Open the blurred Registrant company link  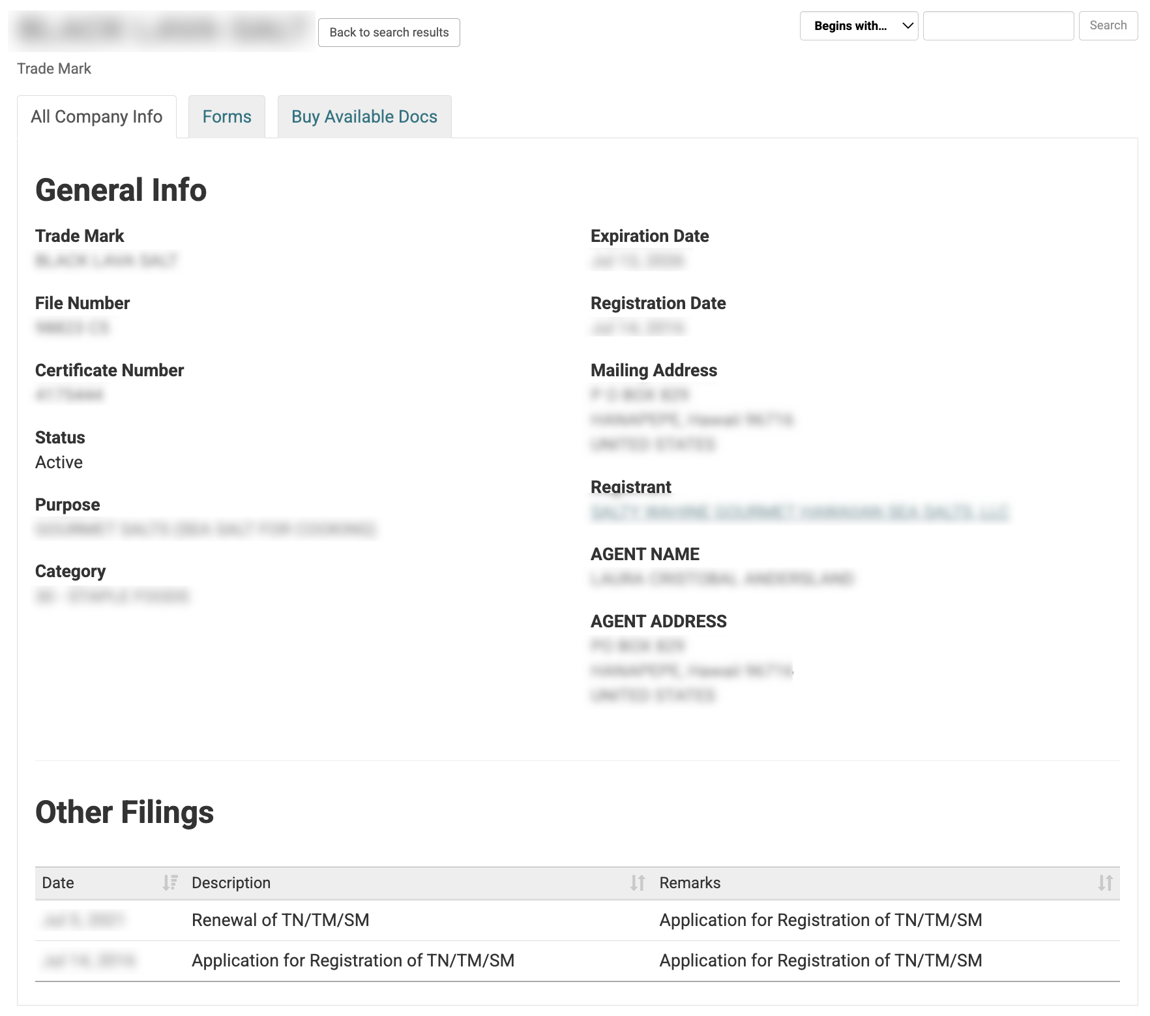799,512
